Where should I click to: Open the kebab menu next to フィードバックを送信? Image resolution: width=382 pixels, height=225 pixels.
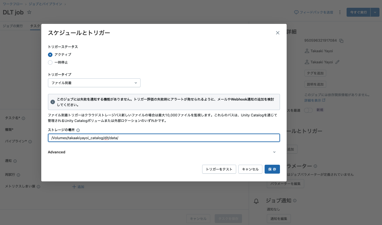click(340, 12)
